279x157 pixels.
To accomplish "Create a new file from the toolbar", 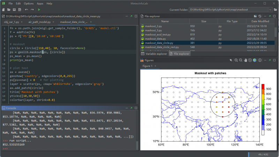I will pyautogui.click(x=3, y=9).
